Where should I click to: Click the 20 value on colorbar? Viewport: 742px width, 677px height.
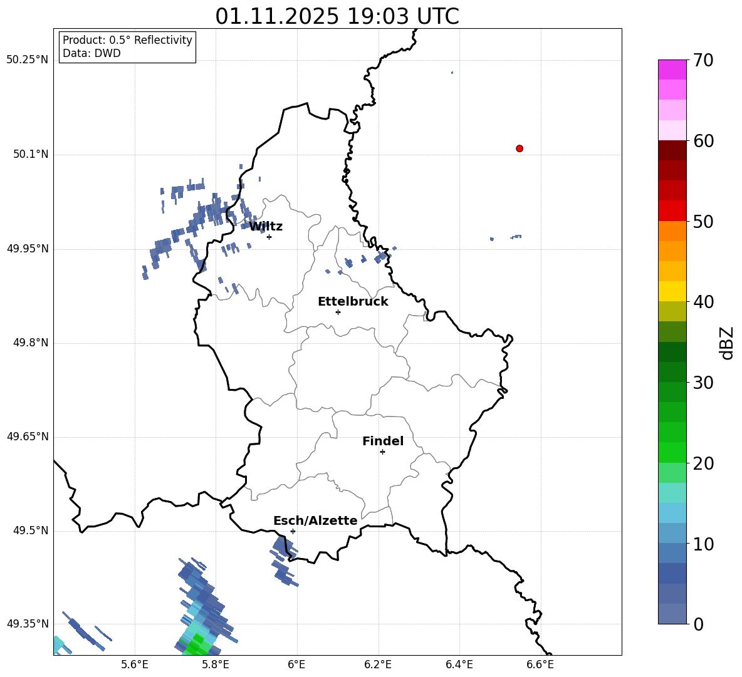[703, 463]
